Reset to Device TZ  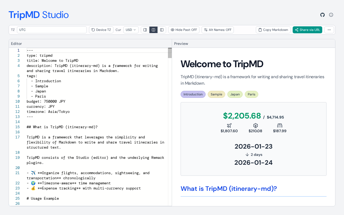click(x=101, y=30)
